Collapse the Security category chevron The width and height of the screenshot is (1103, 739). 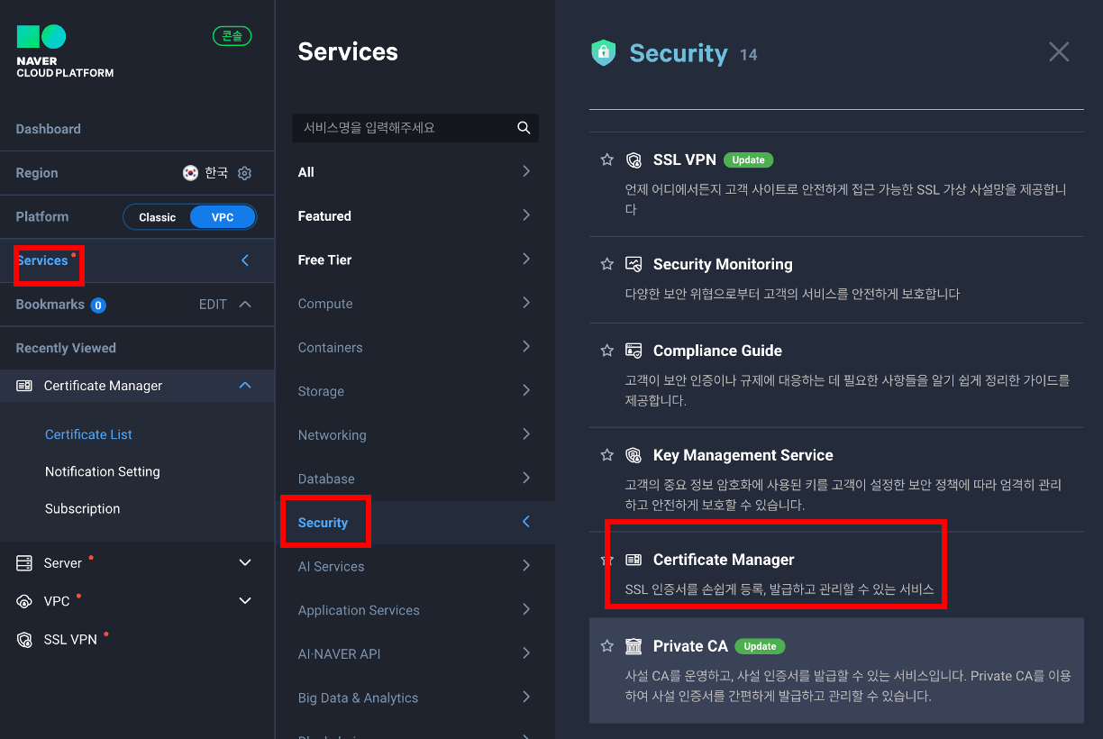[x=526, y=522]
